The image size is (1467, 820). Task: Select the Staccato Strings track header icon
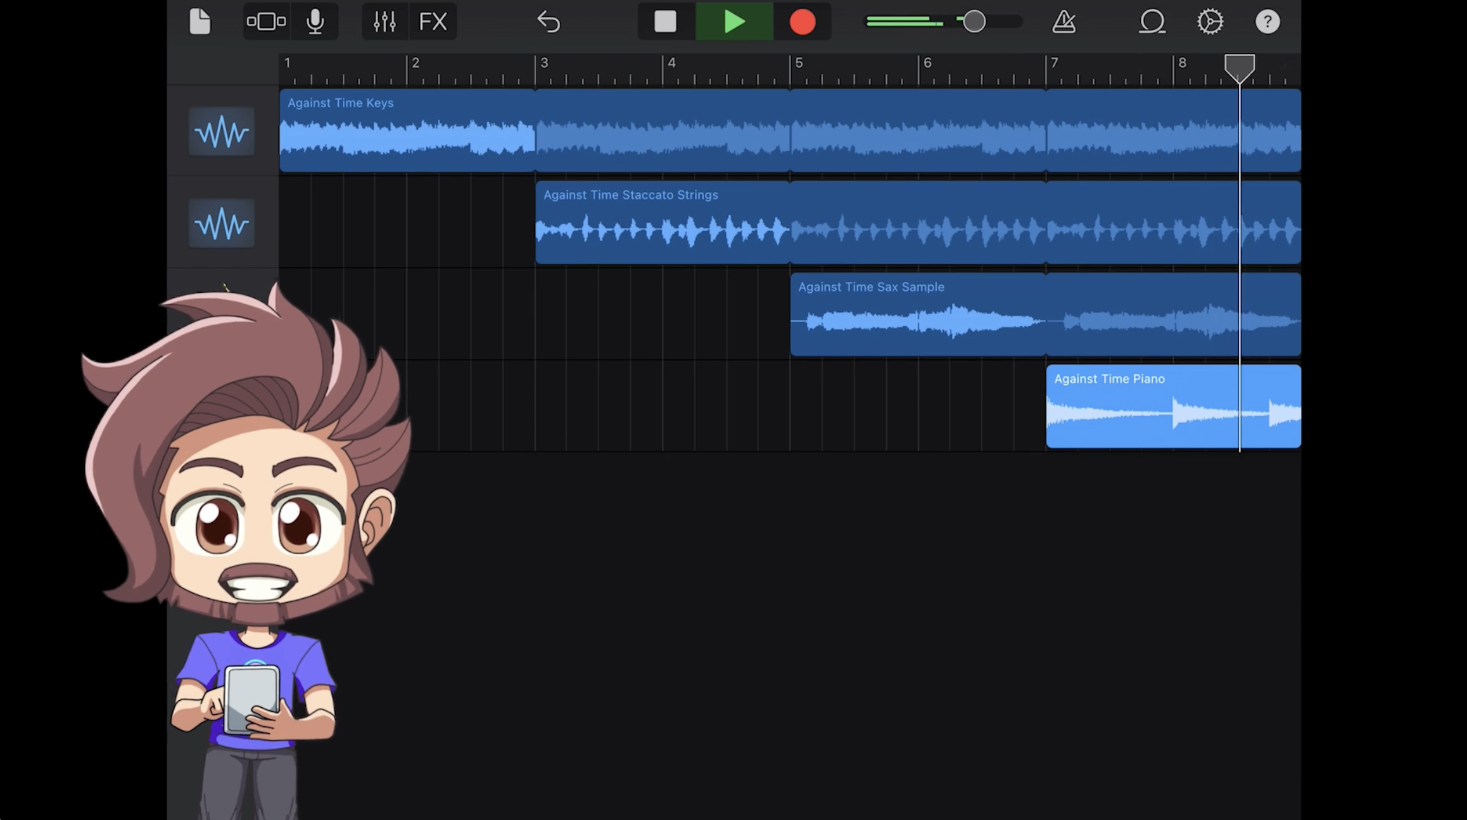click(x=222, y=224)
